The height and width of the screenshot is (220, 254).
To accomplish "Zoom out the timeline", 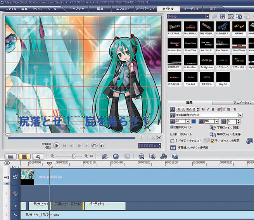I will click(52, 156).
